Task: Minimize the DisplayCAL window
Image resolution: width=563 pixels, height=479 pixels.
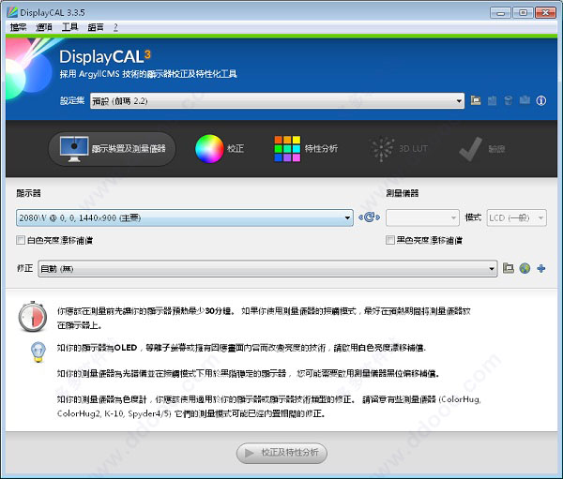Action: pyautogui.click(x=500, y=13)
